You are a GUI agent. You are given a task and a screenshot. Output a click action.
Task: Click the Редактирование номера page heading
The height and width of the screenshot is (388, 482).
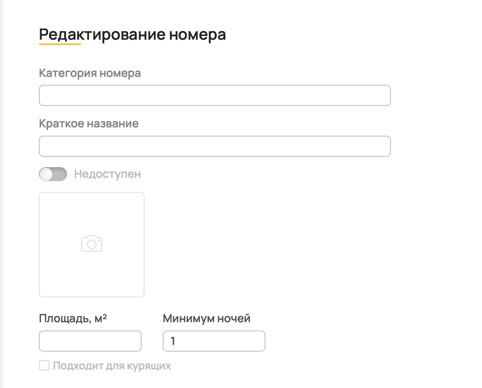pyautogui.click(x=133, y=35)
